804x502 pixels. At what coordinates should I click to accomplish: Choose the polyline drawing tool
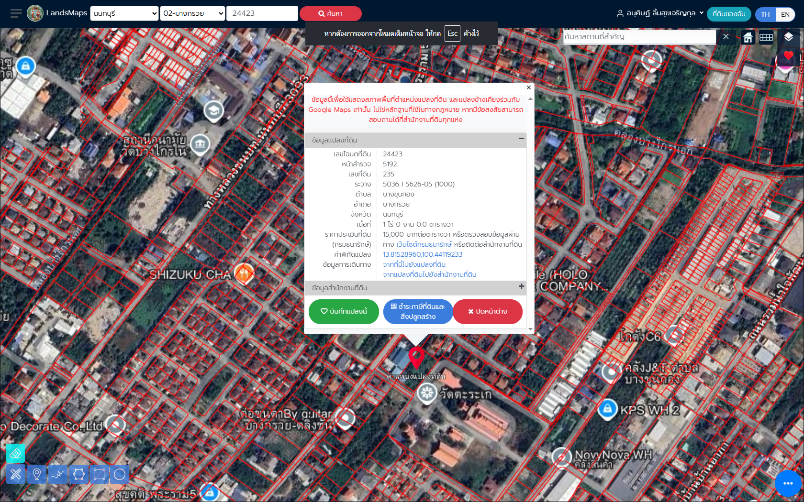click(58, 474)
